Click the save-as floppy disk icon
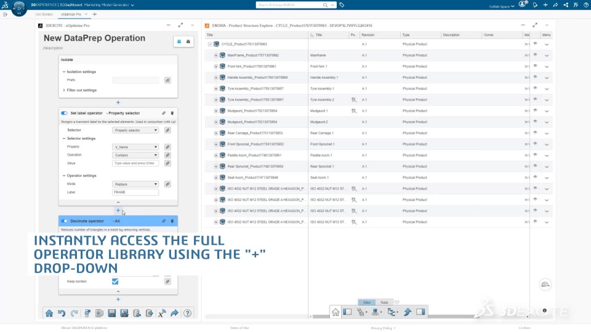The width and height of the screenshot is (591, 332). [124, 313]
